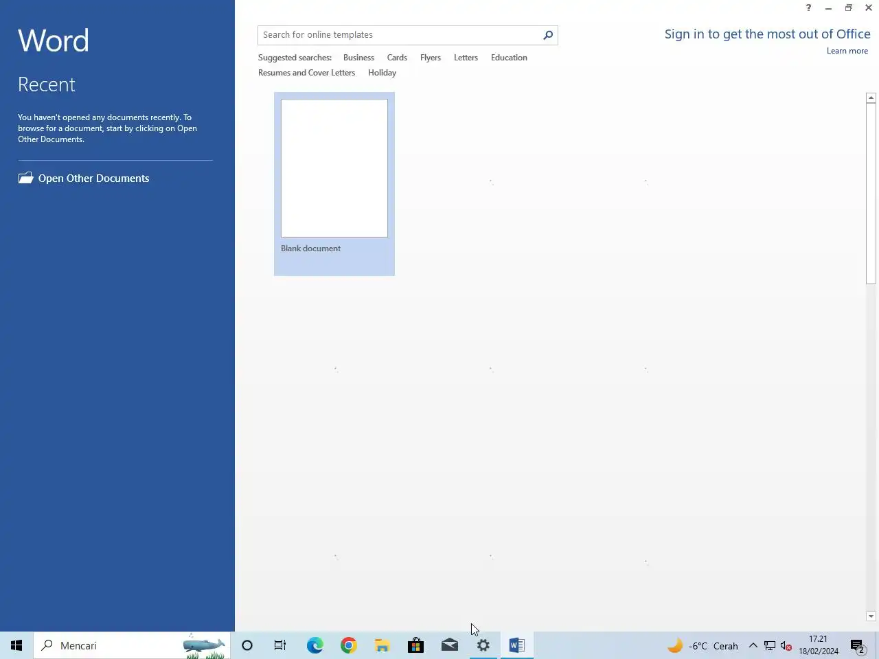Viewport: 879px width, 659px height.
Task: Select the Flyers suggested search
Action: pyautogui.click(x=431, y=58)
